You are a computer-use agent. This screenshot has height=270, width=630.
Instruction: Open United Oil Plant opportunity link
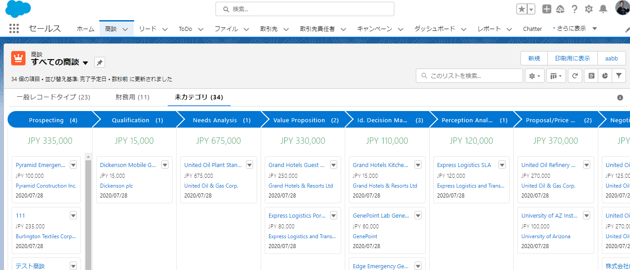coord(213,165)
